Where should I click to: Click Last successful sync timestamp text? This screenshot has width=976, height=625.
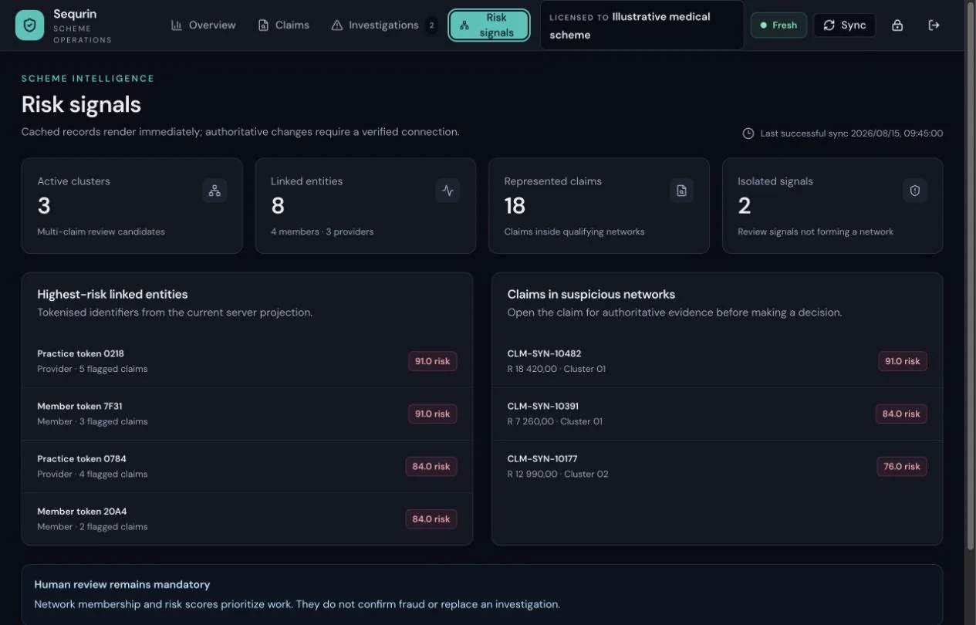(851, 133)
